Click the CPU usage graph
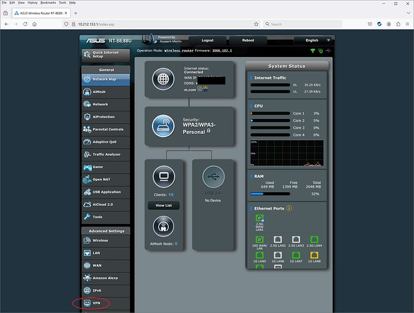Screen dimensions: 414x313 click(287, 153)
